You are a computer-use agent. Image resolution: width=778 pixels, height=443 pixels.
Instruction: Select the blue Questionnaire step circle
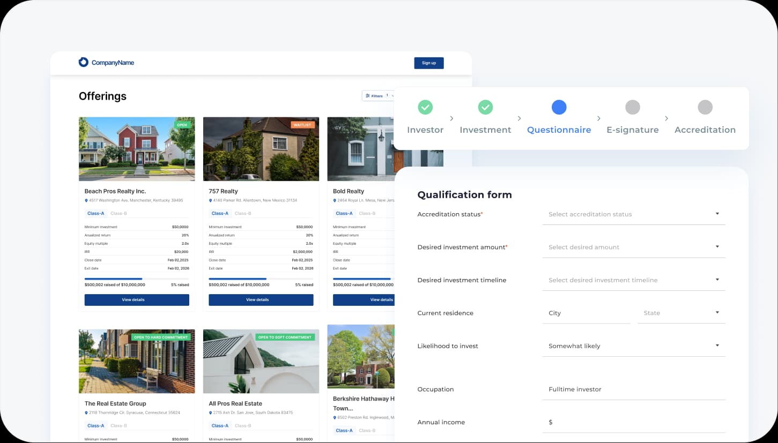(559, 107)
